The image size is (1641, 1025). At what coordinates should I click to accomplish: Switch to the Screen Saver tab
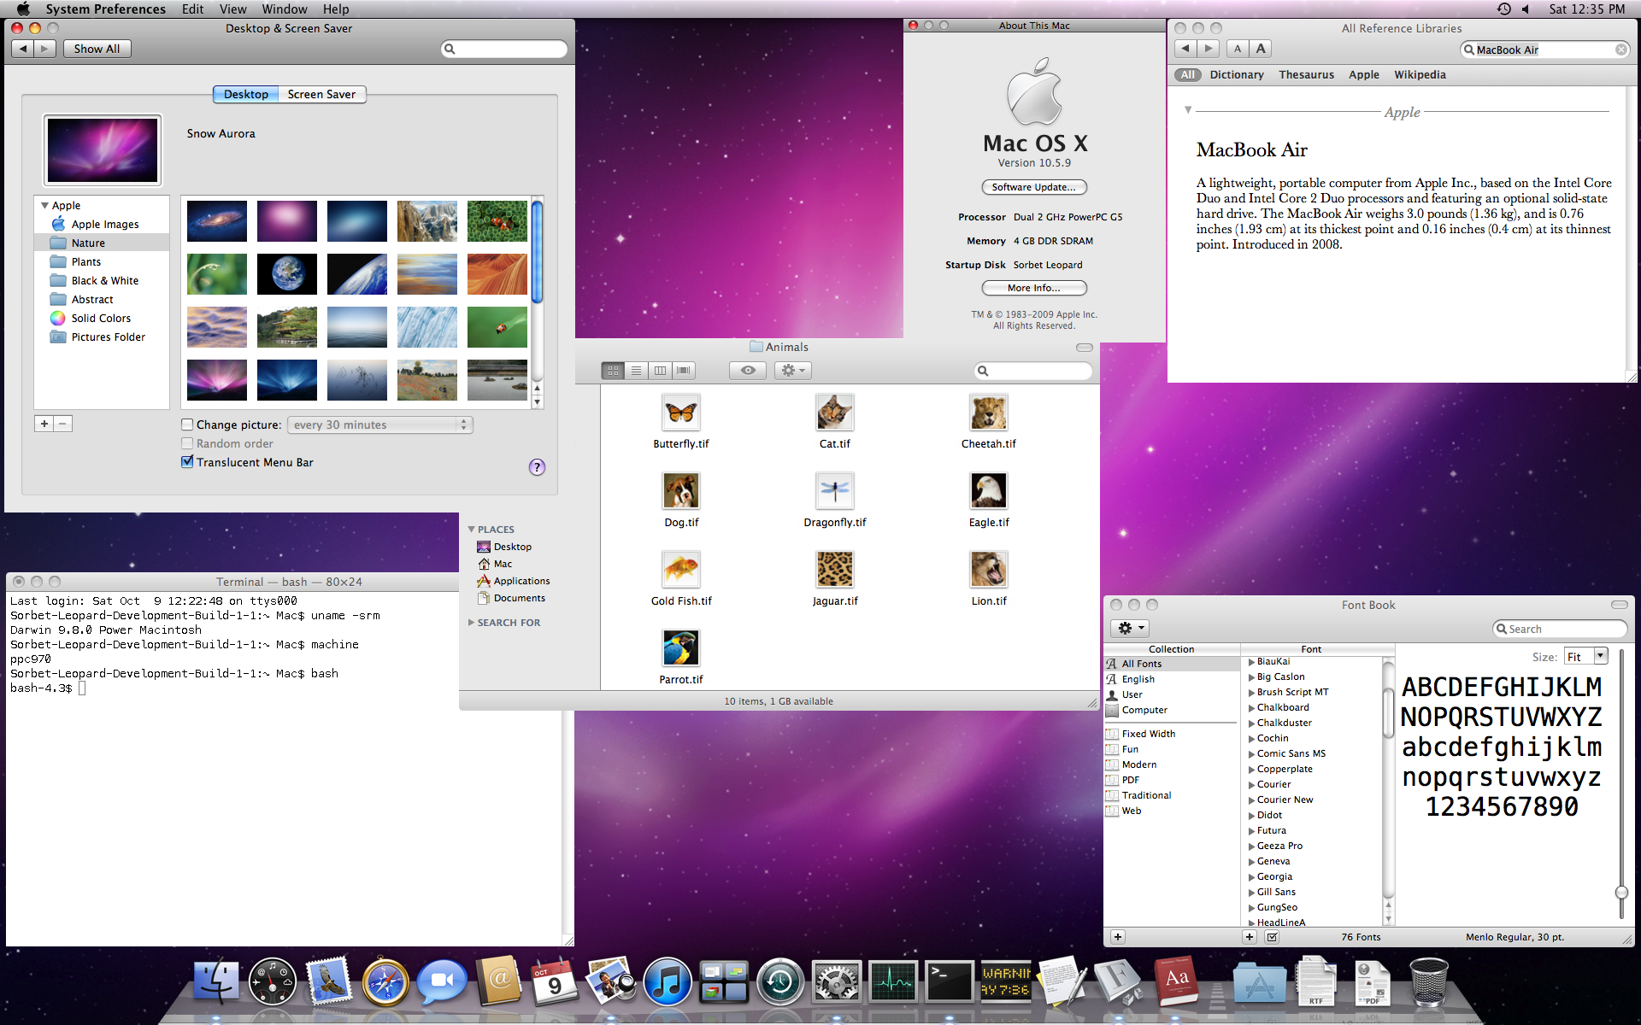tap(321, 93)
